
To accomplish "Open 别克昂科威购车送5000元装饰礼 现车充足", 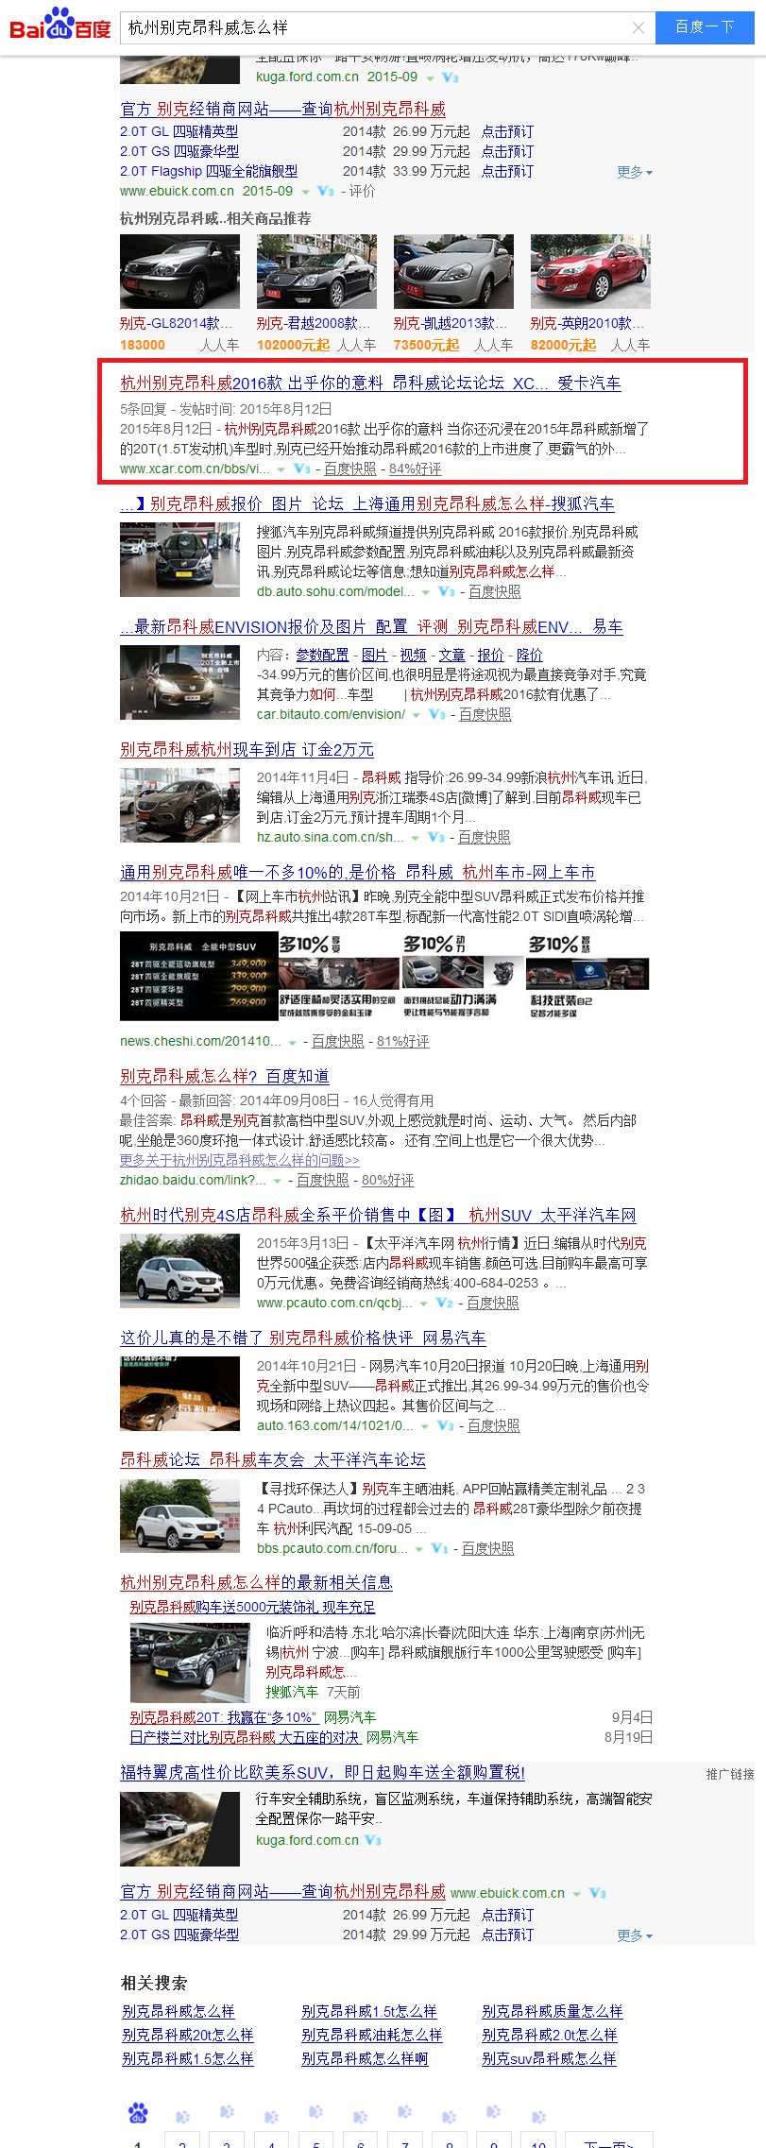I will tap(252, 1607).
